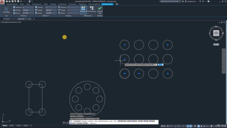Viewport: 227px width, 128px height.
Task: Open command line customize wrench icon
Action: tap(67, 123)
